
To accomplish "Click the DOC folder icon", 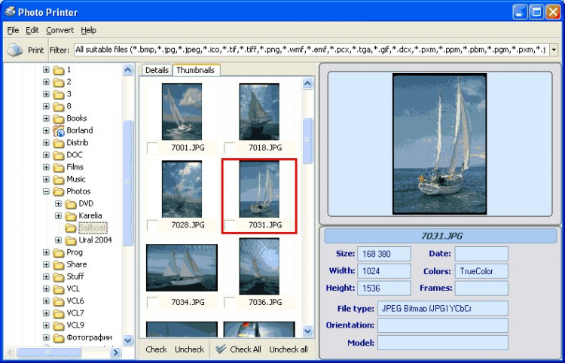I will 59,155.
